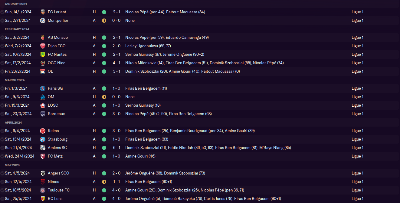This screenshot has width=400, height=203.
Task: Open Ligue 1 link on the Lorient row
Action: pyautogui.click(x=357, y=12)
